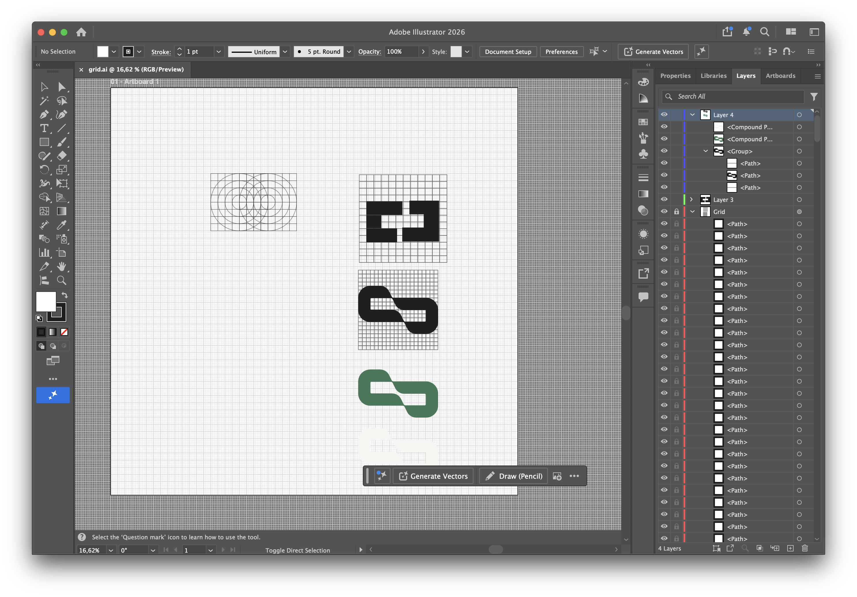Select the Paintbrush tool

(x=62, y=142)
